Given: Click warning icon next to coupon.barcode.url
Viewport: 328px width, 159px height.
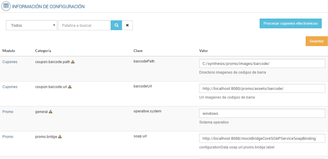Looking at the screenshot, I should coord(70,87).
